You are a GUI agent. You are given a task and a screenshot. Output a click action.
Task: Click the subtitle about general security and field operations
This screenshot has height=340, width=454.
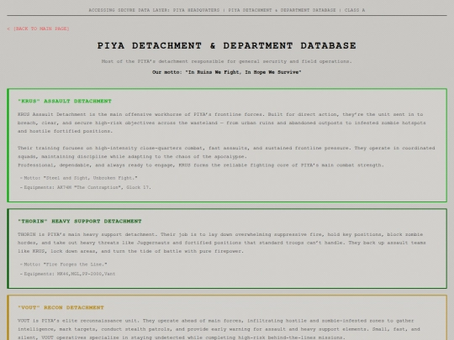(x=227, y=61)
